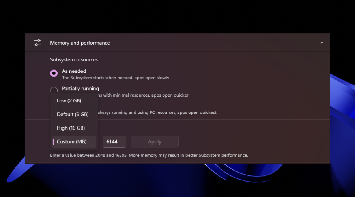This screenshot has width=355, height=197.
Task: Click the As needed option label
Action: (74, 71)
